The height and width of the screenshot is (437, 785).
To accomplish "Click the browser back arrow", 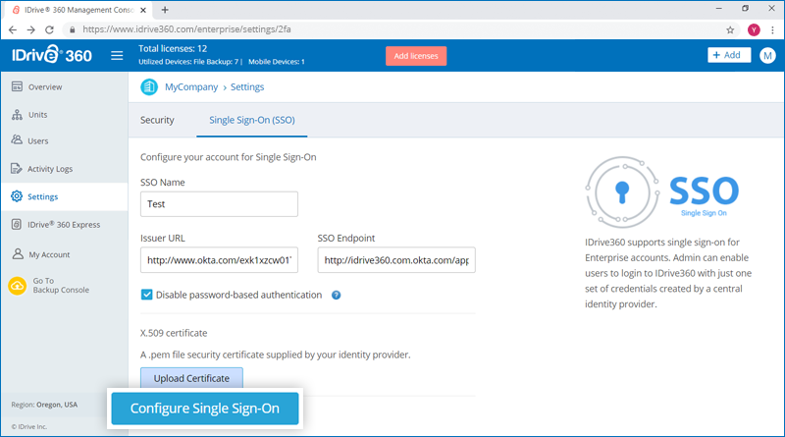I will click(x=13, y=29).
